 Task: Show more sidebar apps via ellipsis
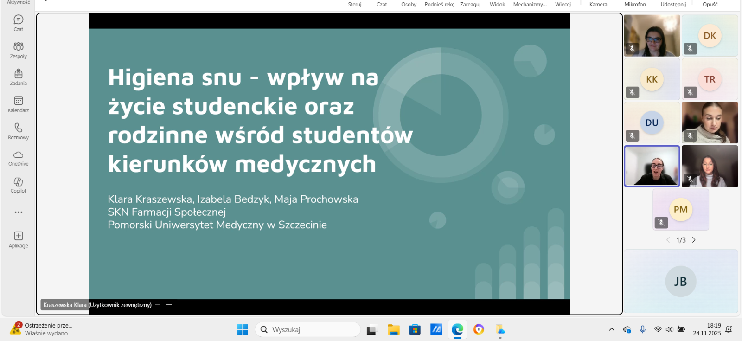18,212
